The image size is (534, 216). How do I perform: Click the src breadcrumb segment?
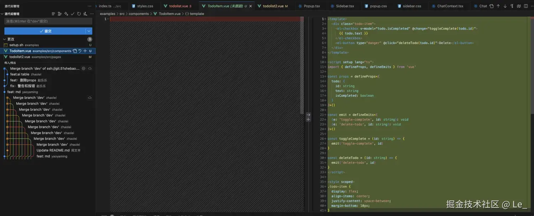tap(122, 14)
